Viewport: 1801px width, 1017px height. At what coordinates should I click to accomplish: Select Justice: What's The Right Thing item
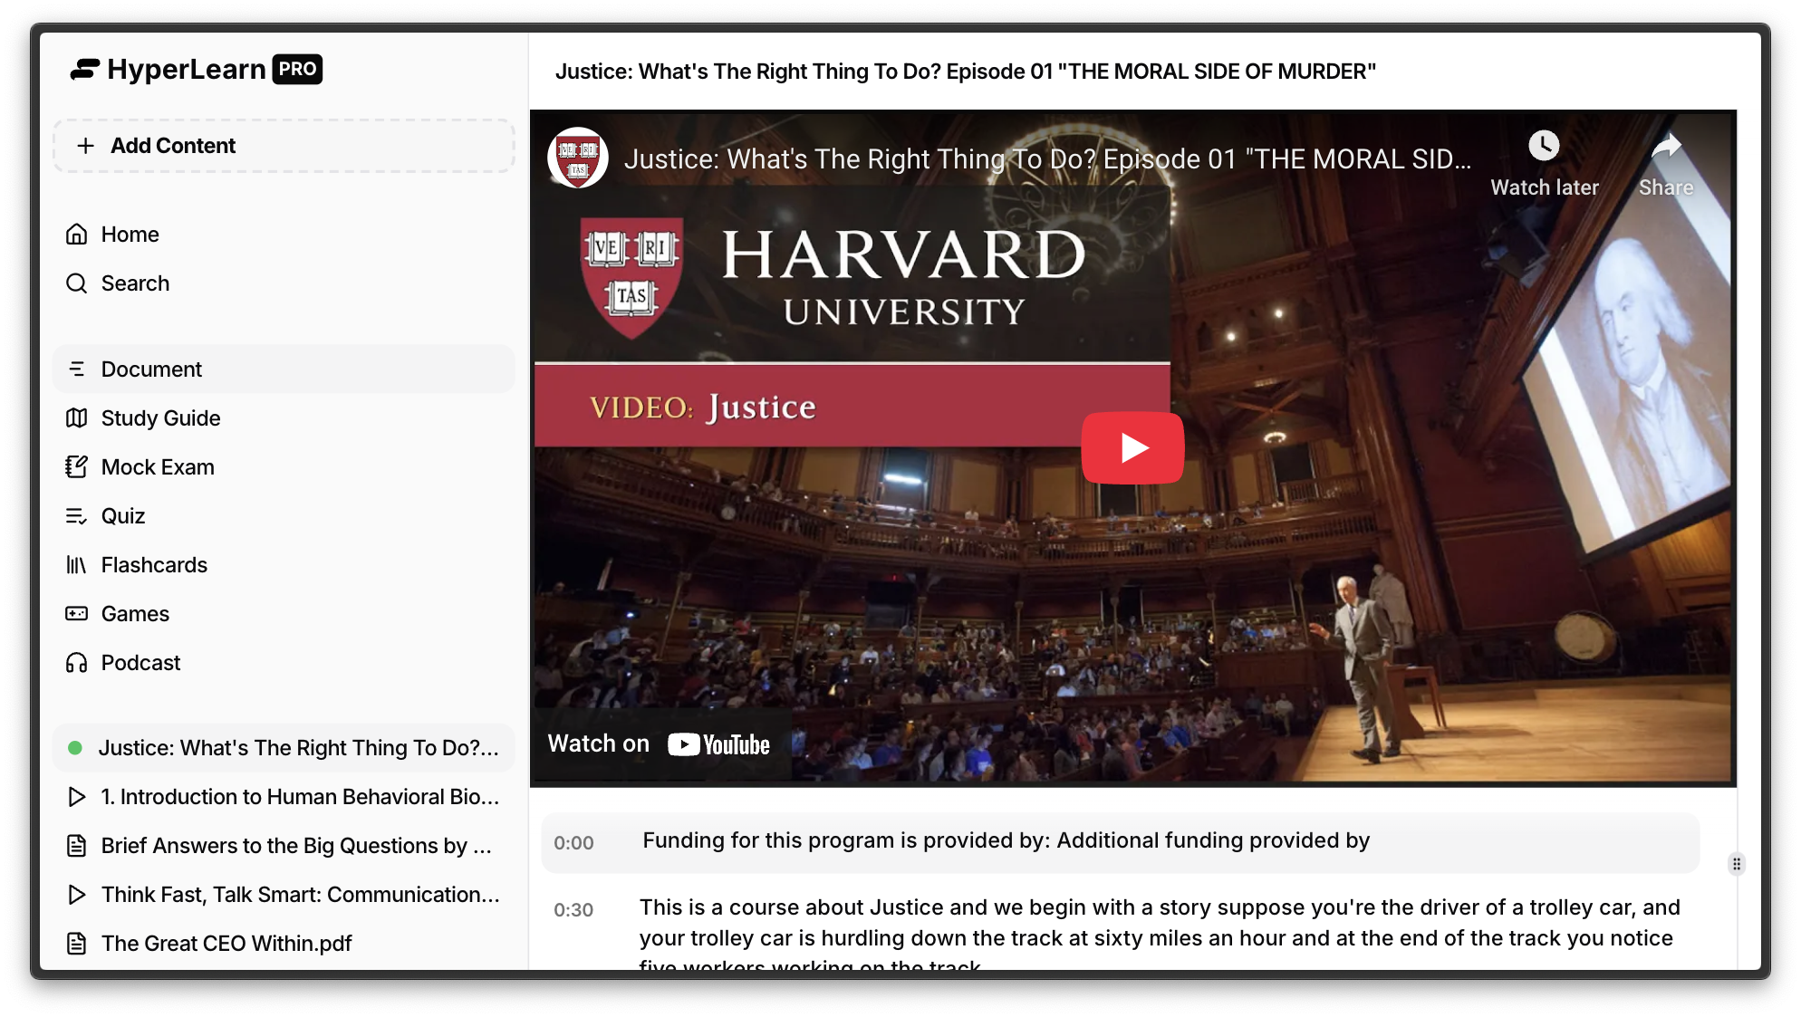284,748
